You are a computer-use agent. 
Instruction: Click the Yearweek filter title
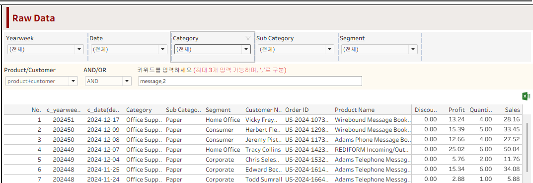(20, 38)
